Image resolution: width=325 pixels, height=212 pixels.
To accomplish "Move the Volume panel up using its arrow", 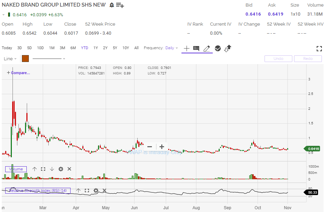I will click(x=34, y=169).
